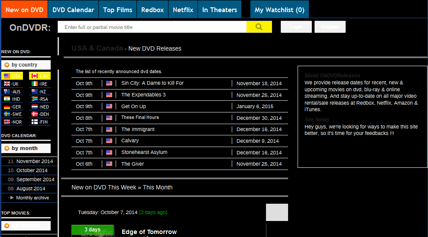Click US flag in Sin City row
The height and width of the screenshot is (237, 428).
click(x=109, y=83)
